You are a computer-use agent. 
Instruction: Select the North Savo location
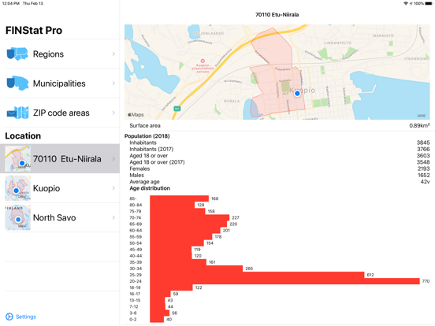[60, 217]
